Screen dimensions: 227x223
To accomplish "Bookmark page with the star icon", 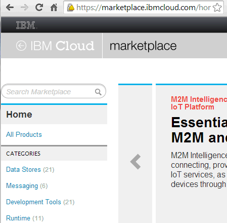I will point(217,8).
